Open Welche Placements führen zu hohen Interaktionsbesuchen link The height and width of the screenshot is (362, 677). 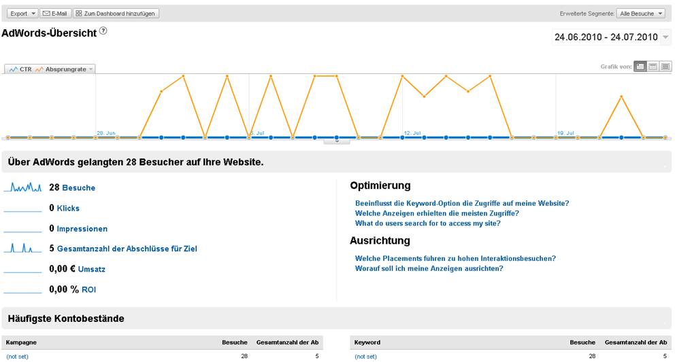tap(455, 259)
